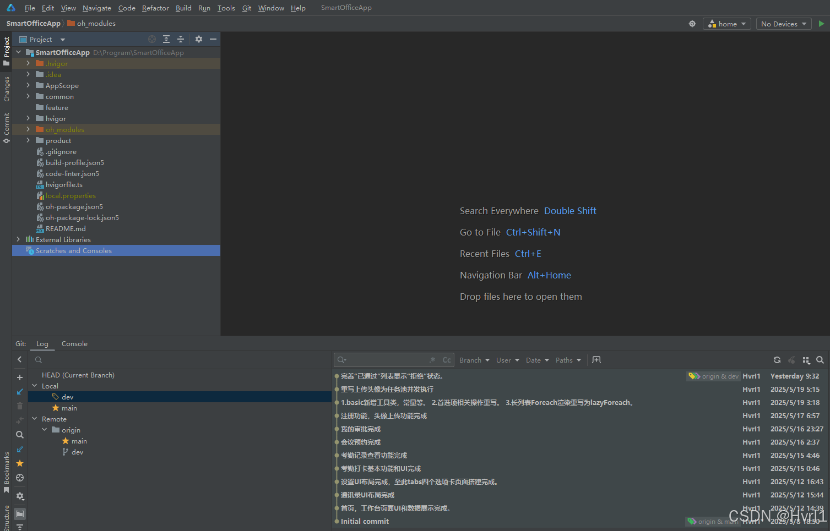
Task: Collapse all items in Project panel
Action: click(181, 39)
